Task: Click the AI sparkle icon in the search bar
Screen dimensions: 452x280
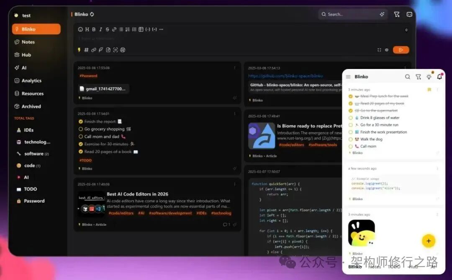Action: tap(382, 14)
